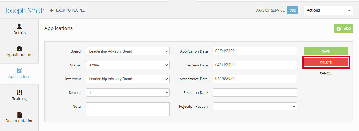Expand the Rejection Reason dropdown
Viewport: 359px width, 131px height.
pyautogui.click(x=255, y=106)
